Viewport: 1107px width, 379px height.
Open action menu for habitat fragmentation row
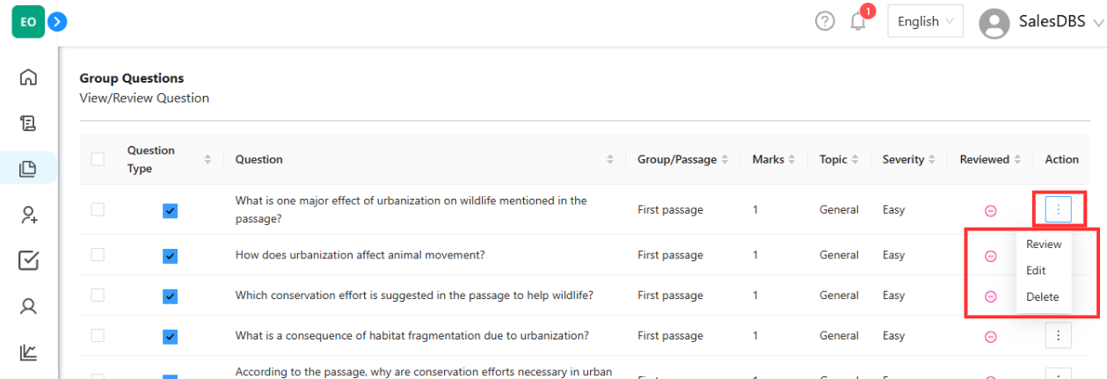1059,336
